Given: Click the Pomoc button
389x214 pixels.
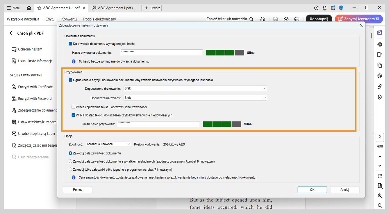Looking at the screenshot, I should [x=78, y=190].
